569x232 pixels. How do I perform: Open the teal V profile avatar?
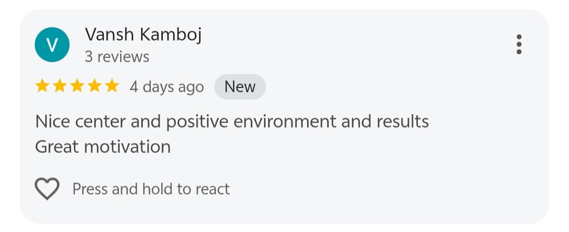(52, 45)
